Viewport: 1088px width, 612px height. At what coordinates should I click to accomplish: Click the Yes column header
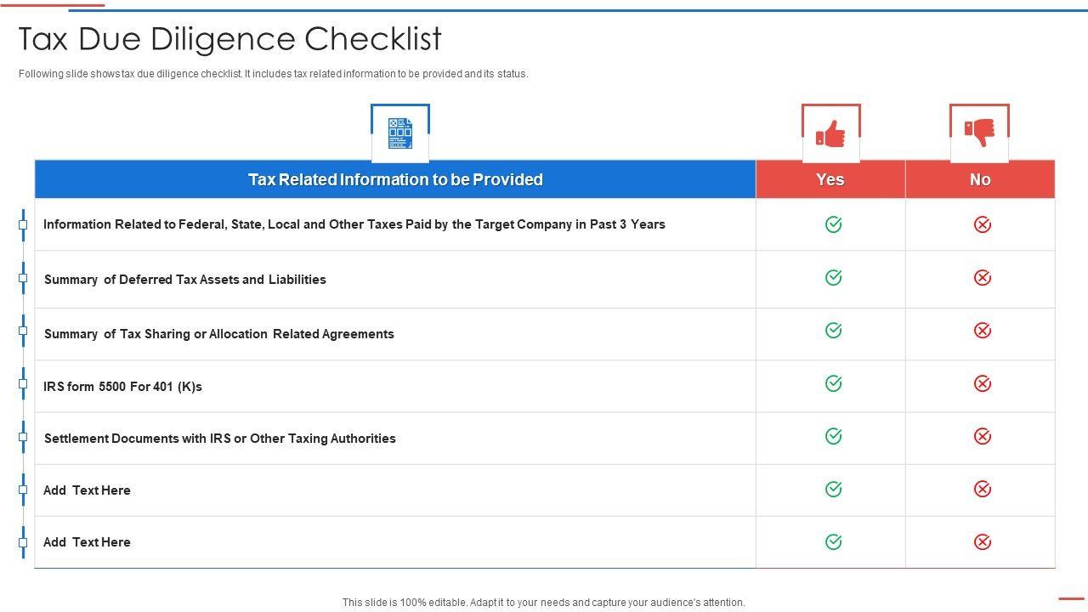(x=830, y=179)
